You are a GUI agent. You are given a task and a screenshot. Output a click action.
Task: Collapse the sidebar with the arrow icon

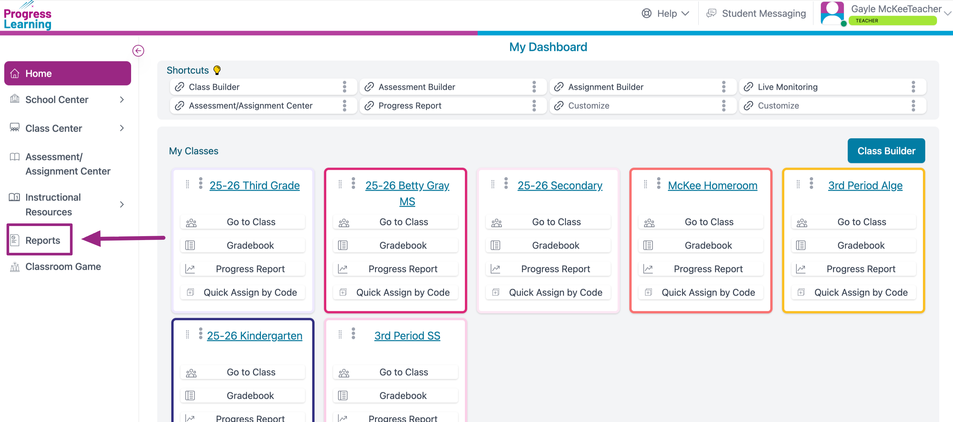[x=138, y=51]
